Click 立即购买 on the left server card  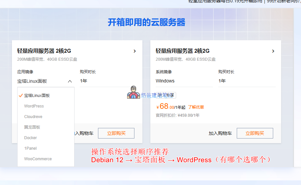tap(116, 133)
